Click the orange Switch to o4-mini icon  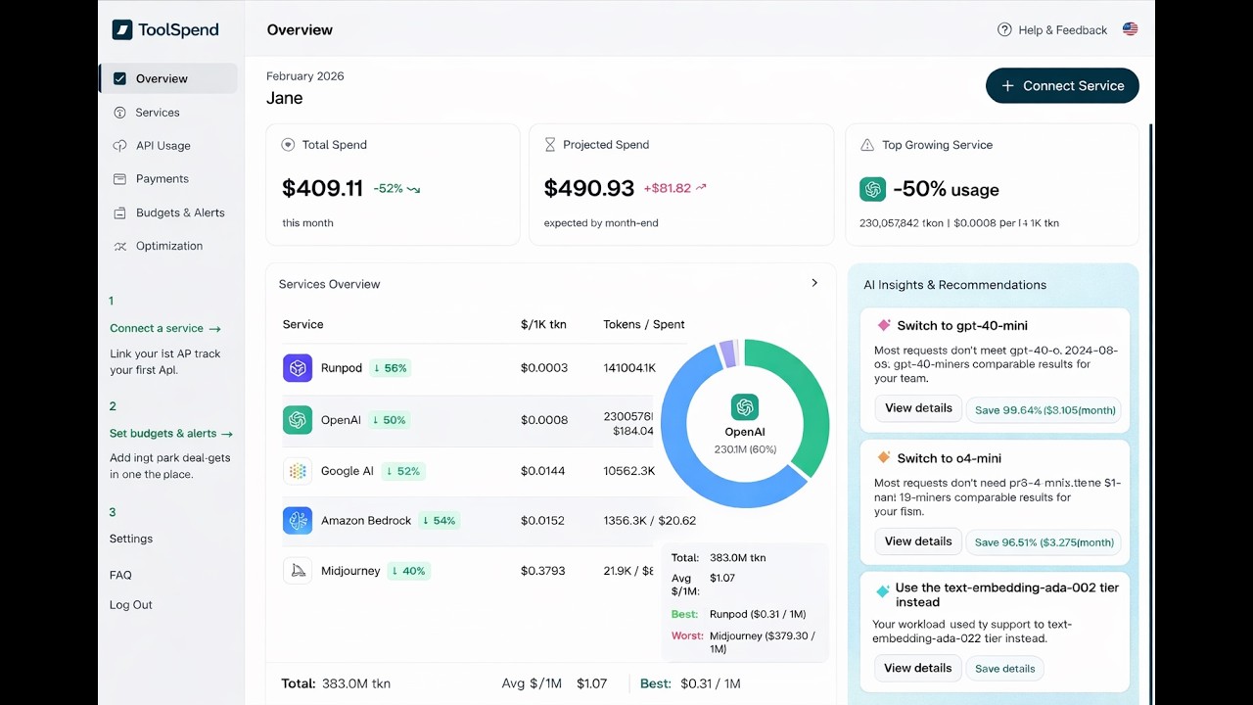[x=884, y=457]
